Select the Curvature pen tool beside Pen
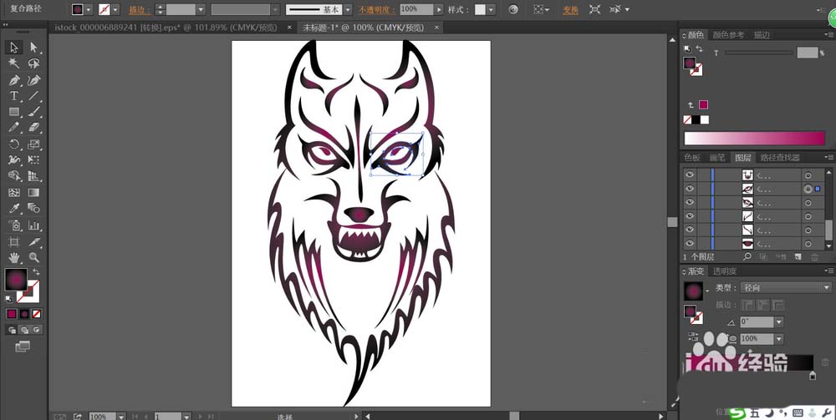836x420 pixels. point(34,80)
